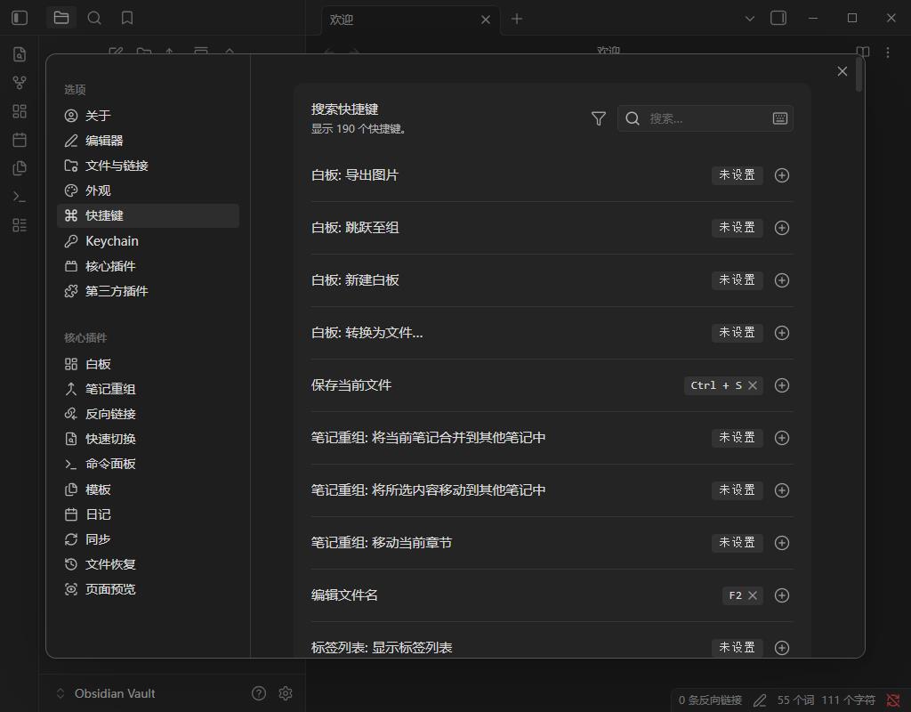Image resolution: width=911 pixels, height=712 pixels.
Task: Open the graph view from the left ribbon
Action: (x=20, y=82)
